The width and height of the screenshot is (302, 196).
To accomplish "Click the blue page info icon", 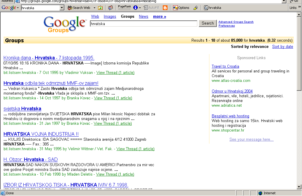I will click(x=136, y=8).
